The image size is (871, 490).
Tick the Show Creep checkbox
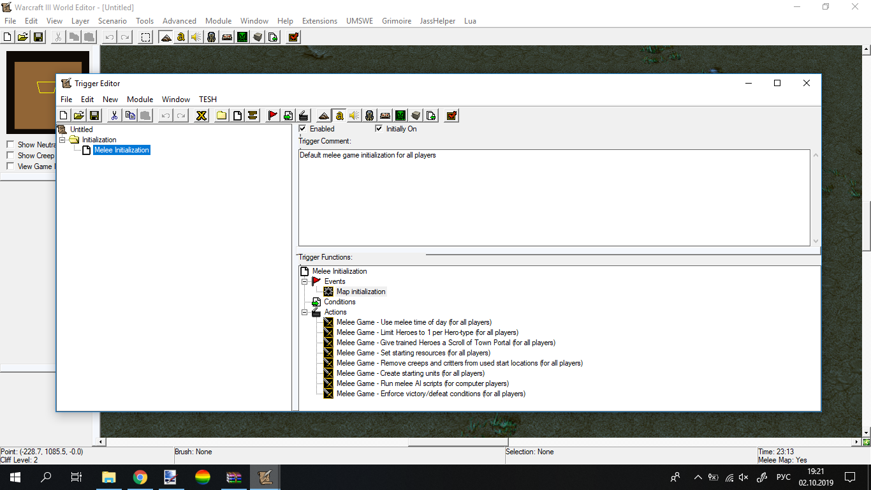coord(10,156)
